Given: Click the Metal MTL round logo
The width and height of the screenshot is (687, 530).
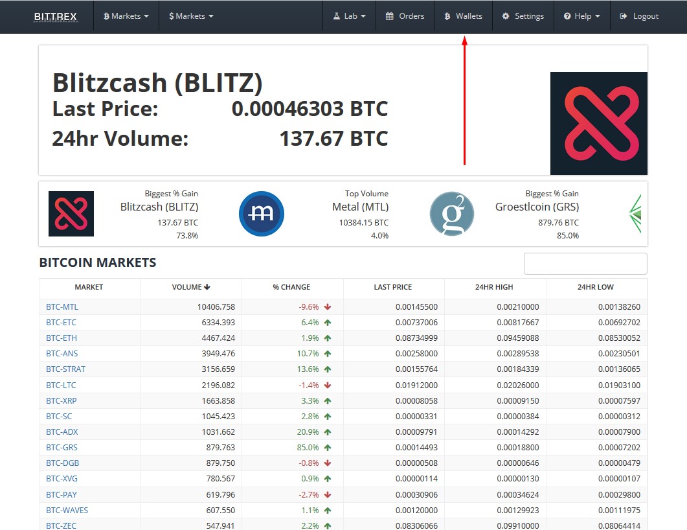Looking at the screenshot, I should click(x=262, y=214).
